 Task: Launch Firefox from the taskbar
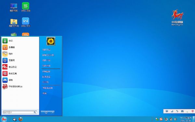point(21,119)
